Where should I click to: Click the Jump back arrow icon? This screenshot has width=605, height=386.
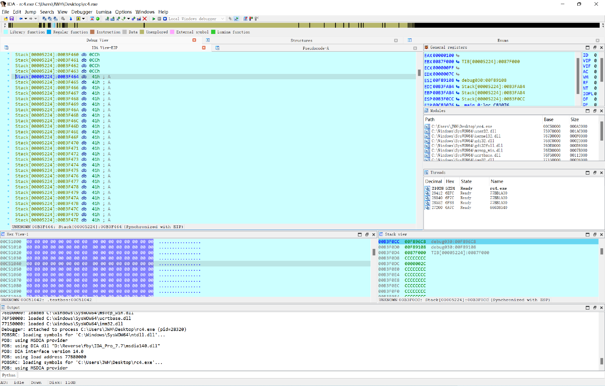coord(21,19)
